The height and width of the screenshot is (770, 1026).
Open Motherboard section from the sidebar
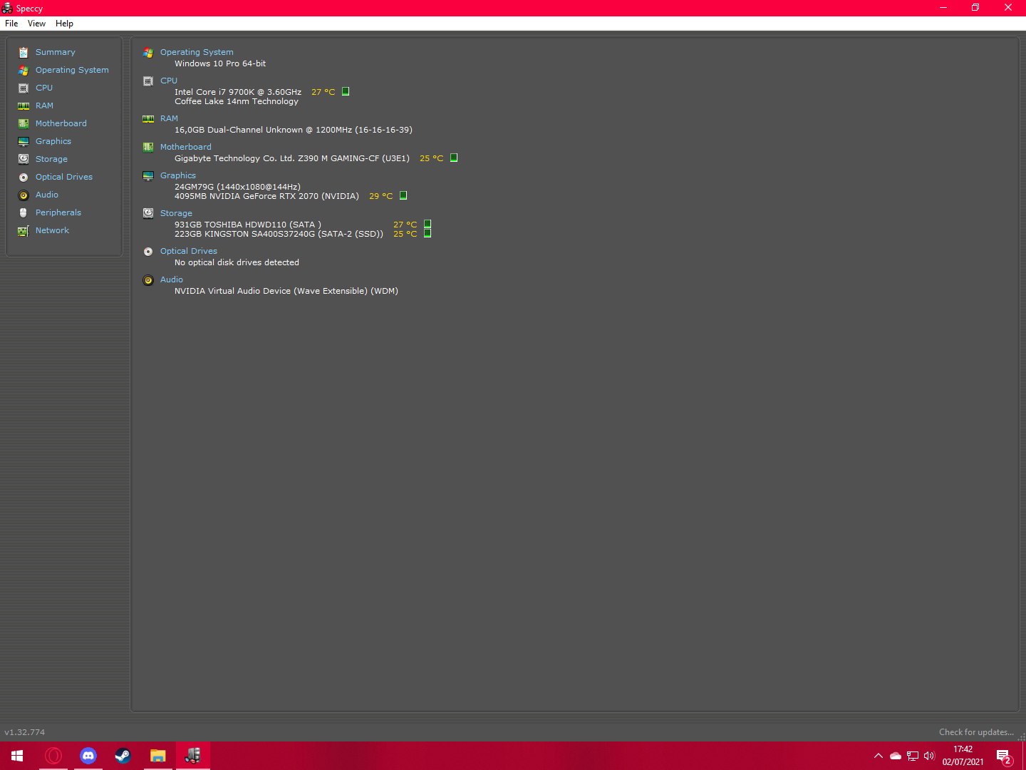pyautogui.click(x=61, y=123)
